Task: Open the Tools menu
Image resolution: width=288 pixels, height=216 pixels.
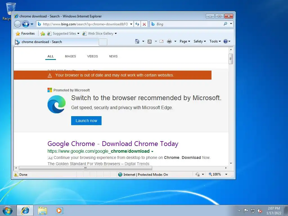Action: (x=215, y=41)
